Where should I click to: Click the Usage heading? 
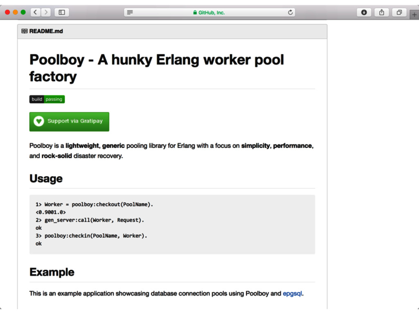pyautogui.click(x=46, y=179)
